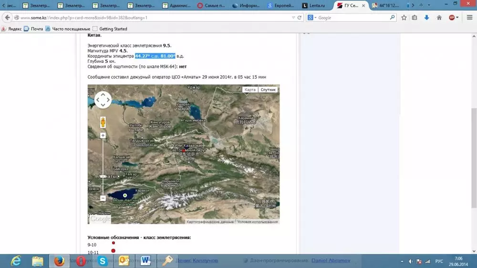Reload the page with the refresh icon

pos(300,18)
